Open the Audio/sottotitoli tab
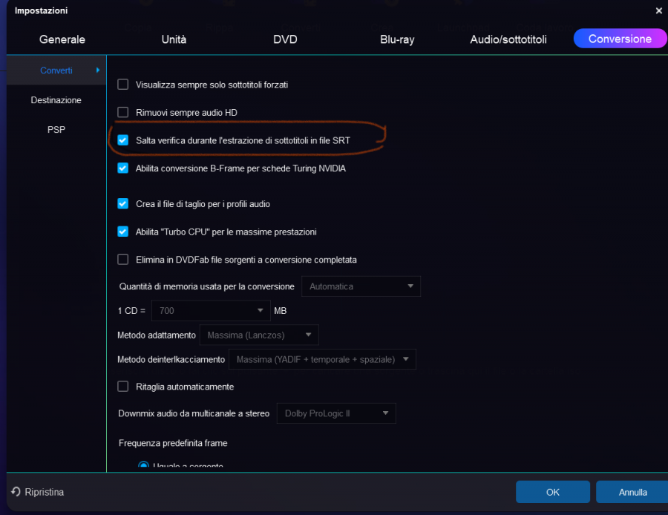The width and height of the screenshot is (668, 515). point(508,39)
